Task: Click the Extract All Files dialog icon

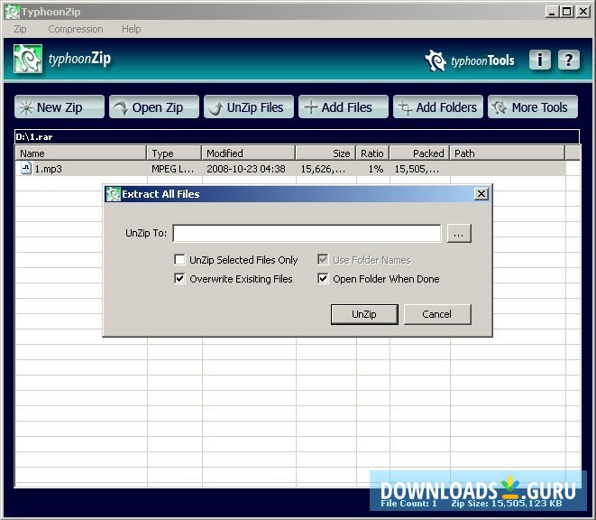Action: [x=113, y=194]
